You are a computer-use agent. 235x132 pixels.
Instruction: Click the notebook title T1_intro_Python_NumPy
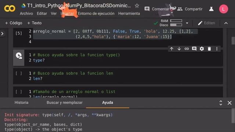pyautogui.click(x=79, y=6)
